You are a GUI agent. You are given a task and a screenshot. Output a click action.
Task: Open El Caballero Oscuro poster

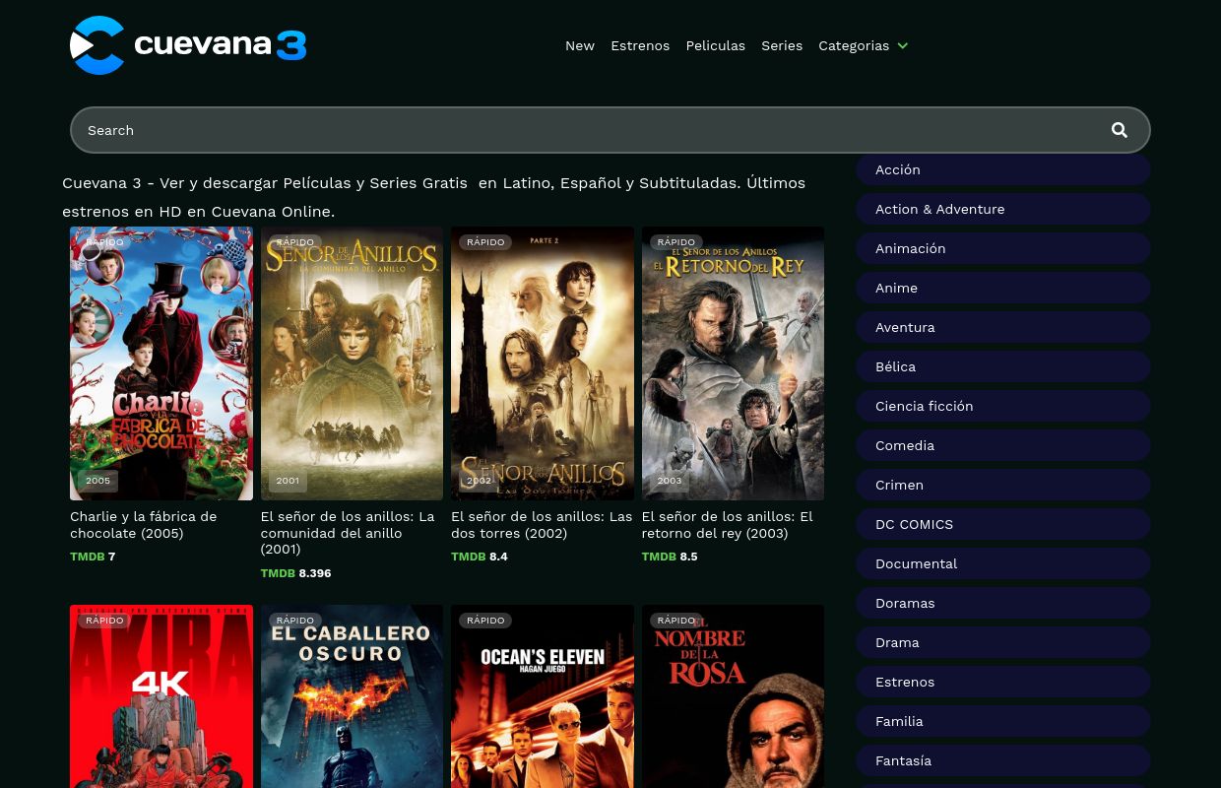click(x=352, y=696)
